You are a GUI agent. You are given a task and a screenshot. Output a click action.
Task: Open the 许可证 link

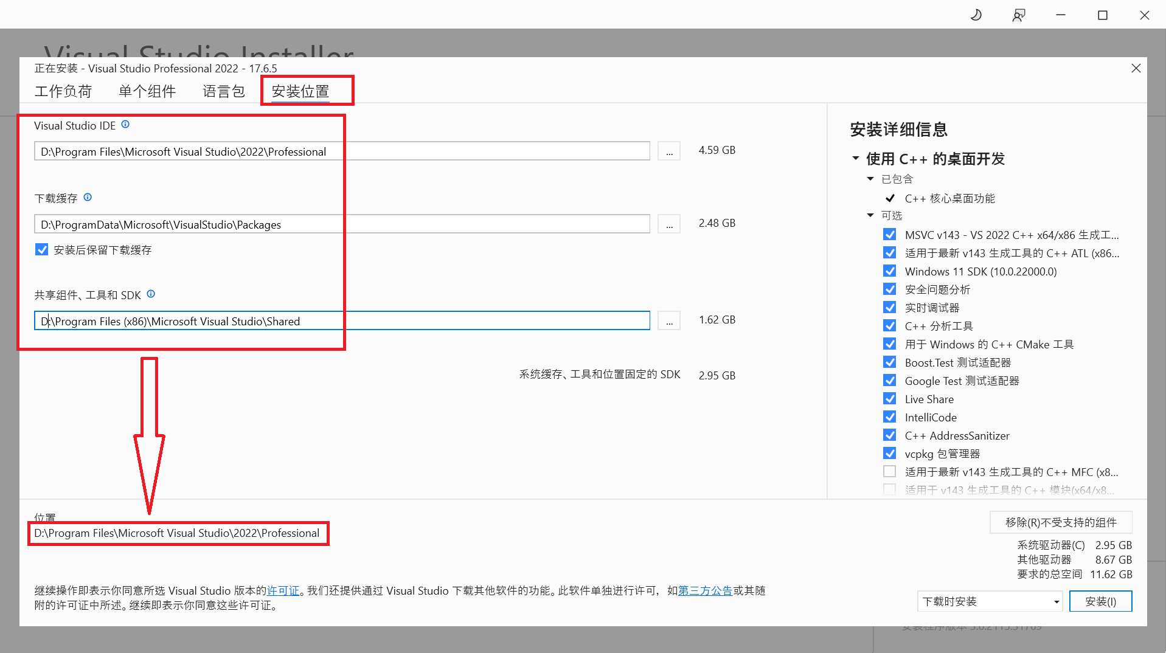pos(283,590)
